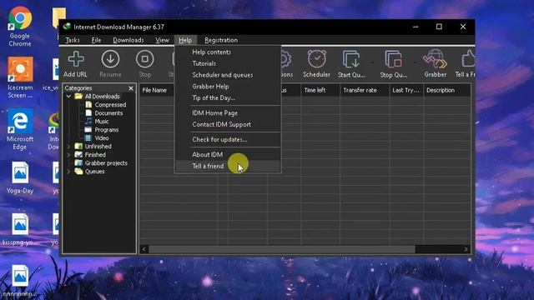This screenshot has width=534, height=300.
Task: Expand the Queues category
Action: [x=68, y=172]
